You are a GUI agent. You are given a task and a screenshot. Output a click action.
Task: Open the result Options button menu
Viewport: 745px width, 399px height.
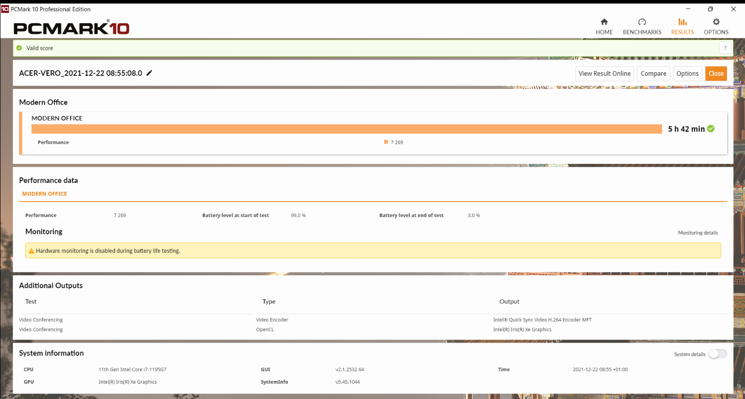687,74
